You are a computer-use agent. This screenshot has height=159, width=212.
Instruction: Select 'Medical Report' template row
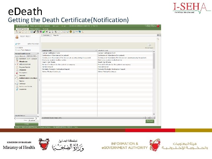tap(69, 67)
